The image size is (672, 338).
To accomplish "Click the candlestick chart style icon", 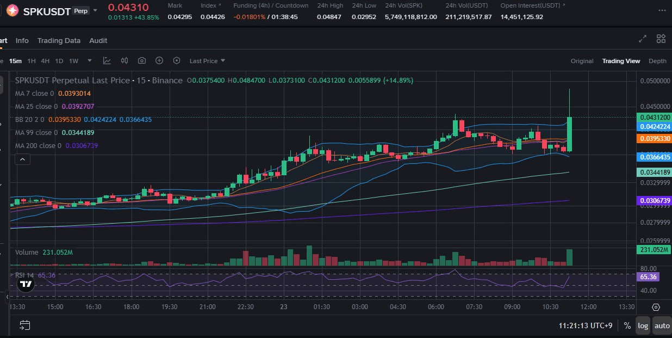I will tap(125, 61).
